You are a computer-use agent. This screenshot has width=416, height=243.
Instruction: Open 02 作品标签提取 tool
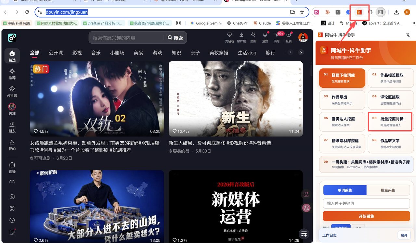pyautogui.click(x=391, y=78)
